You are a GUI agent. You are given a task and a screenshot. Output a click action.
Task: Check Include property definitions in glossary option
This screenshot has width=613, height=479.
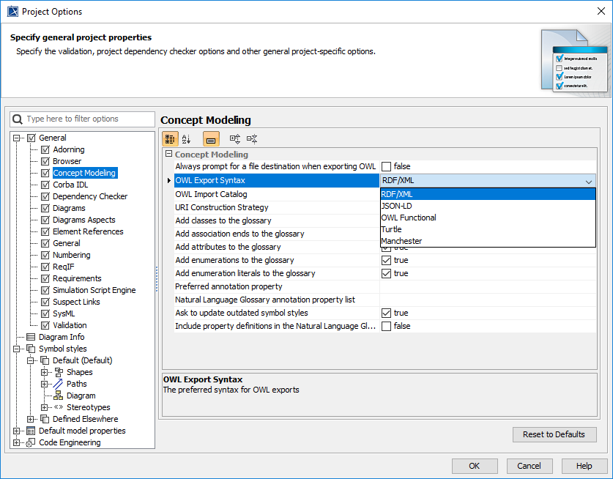(x=386, y=326)
